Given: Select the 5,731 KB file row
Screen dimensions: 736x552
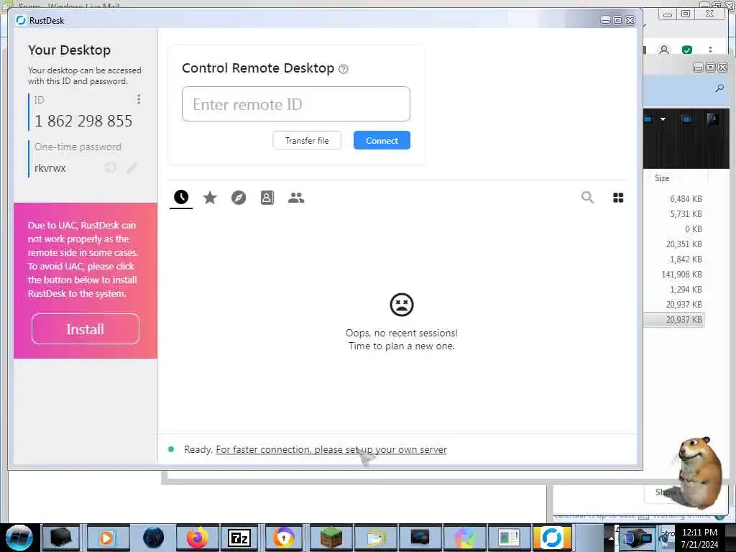Looking at the screenshot, I should click(674, 214).
